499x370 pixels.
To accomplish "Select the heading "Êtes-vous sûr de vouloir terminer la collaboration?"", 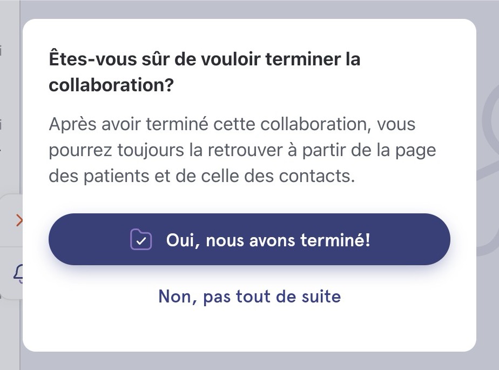I will [x=204, y=72].
